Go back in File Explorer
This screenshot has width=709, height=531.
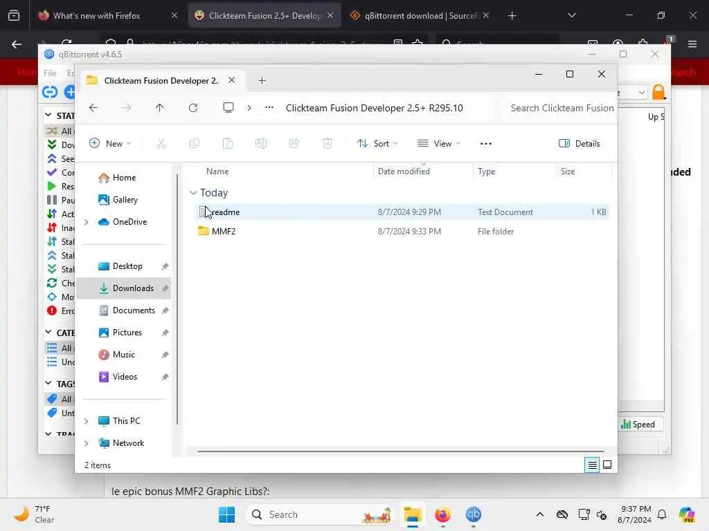coord(93,108)
